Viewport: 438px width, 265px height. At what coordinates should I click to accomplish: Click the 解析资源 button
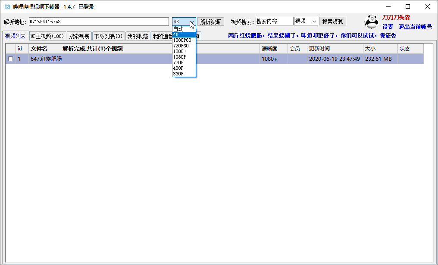[211, 22]
